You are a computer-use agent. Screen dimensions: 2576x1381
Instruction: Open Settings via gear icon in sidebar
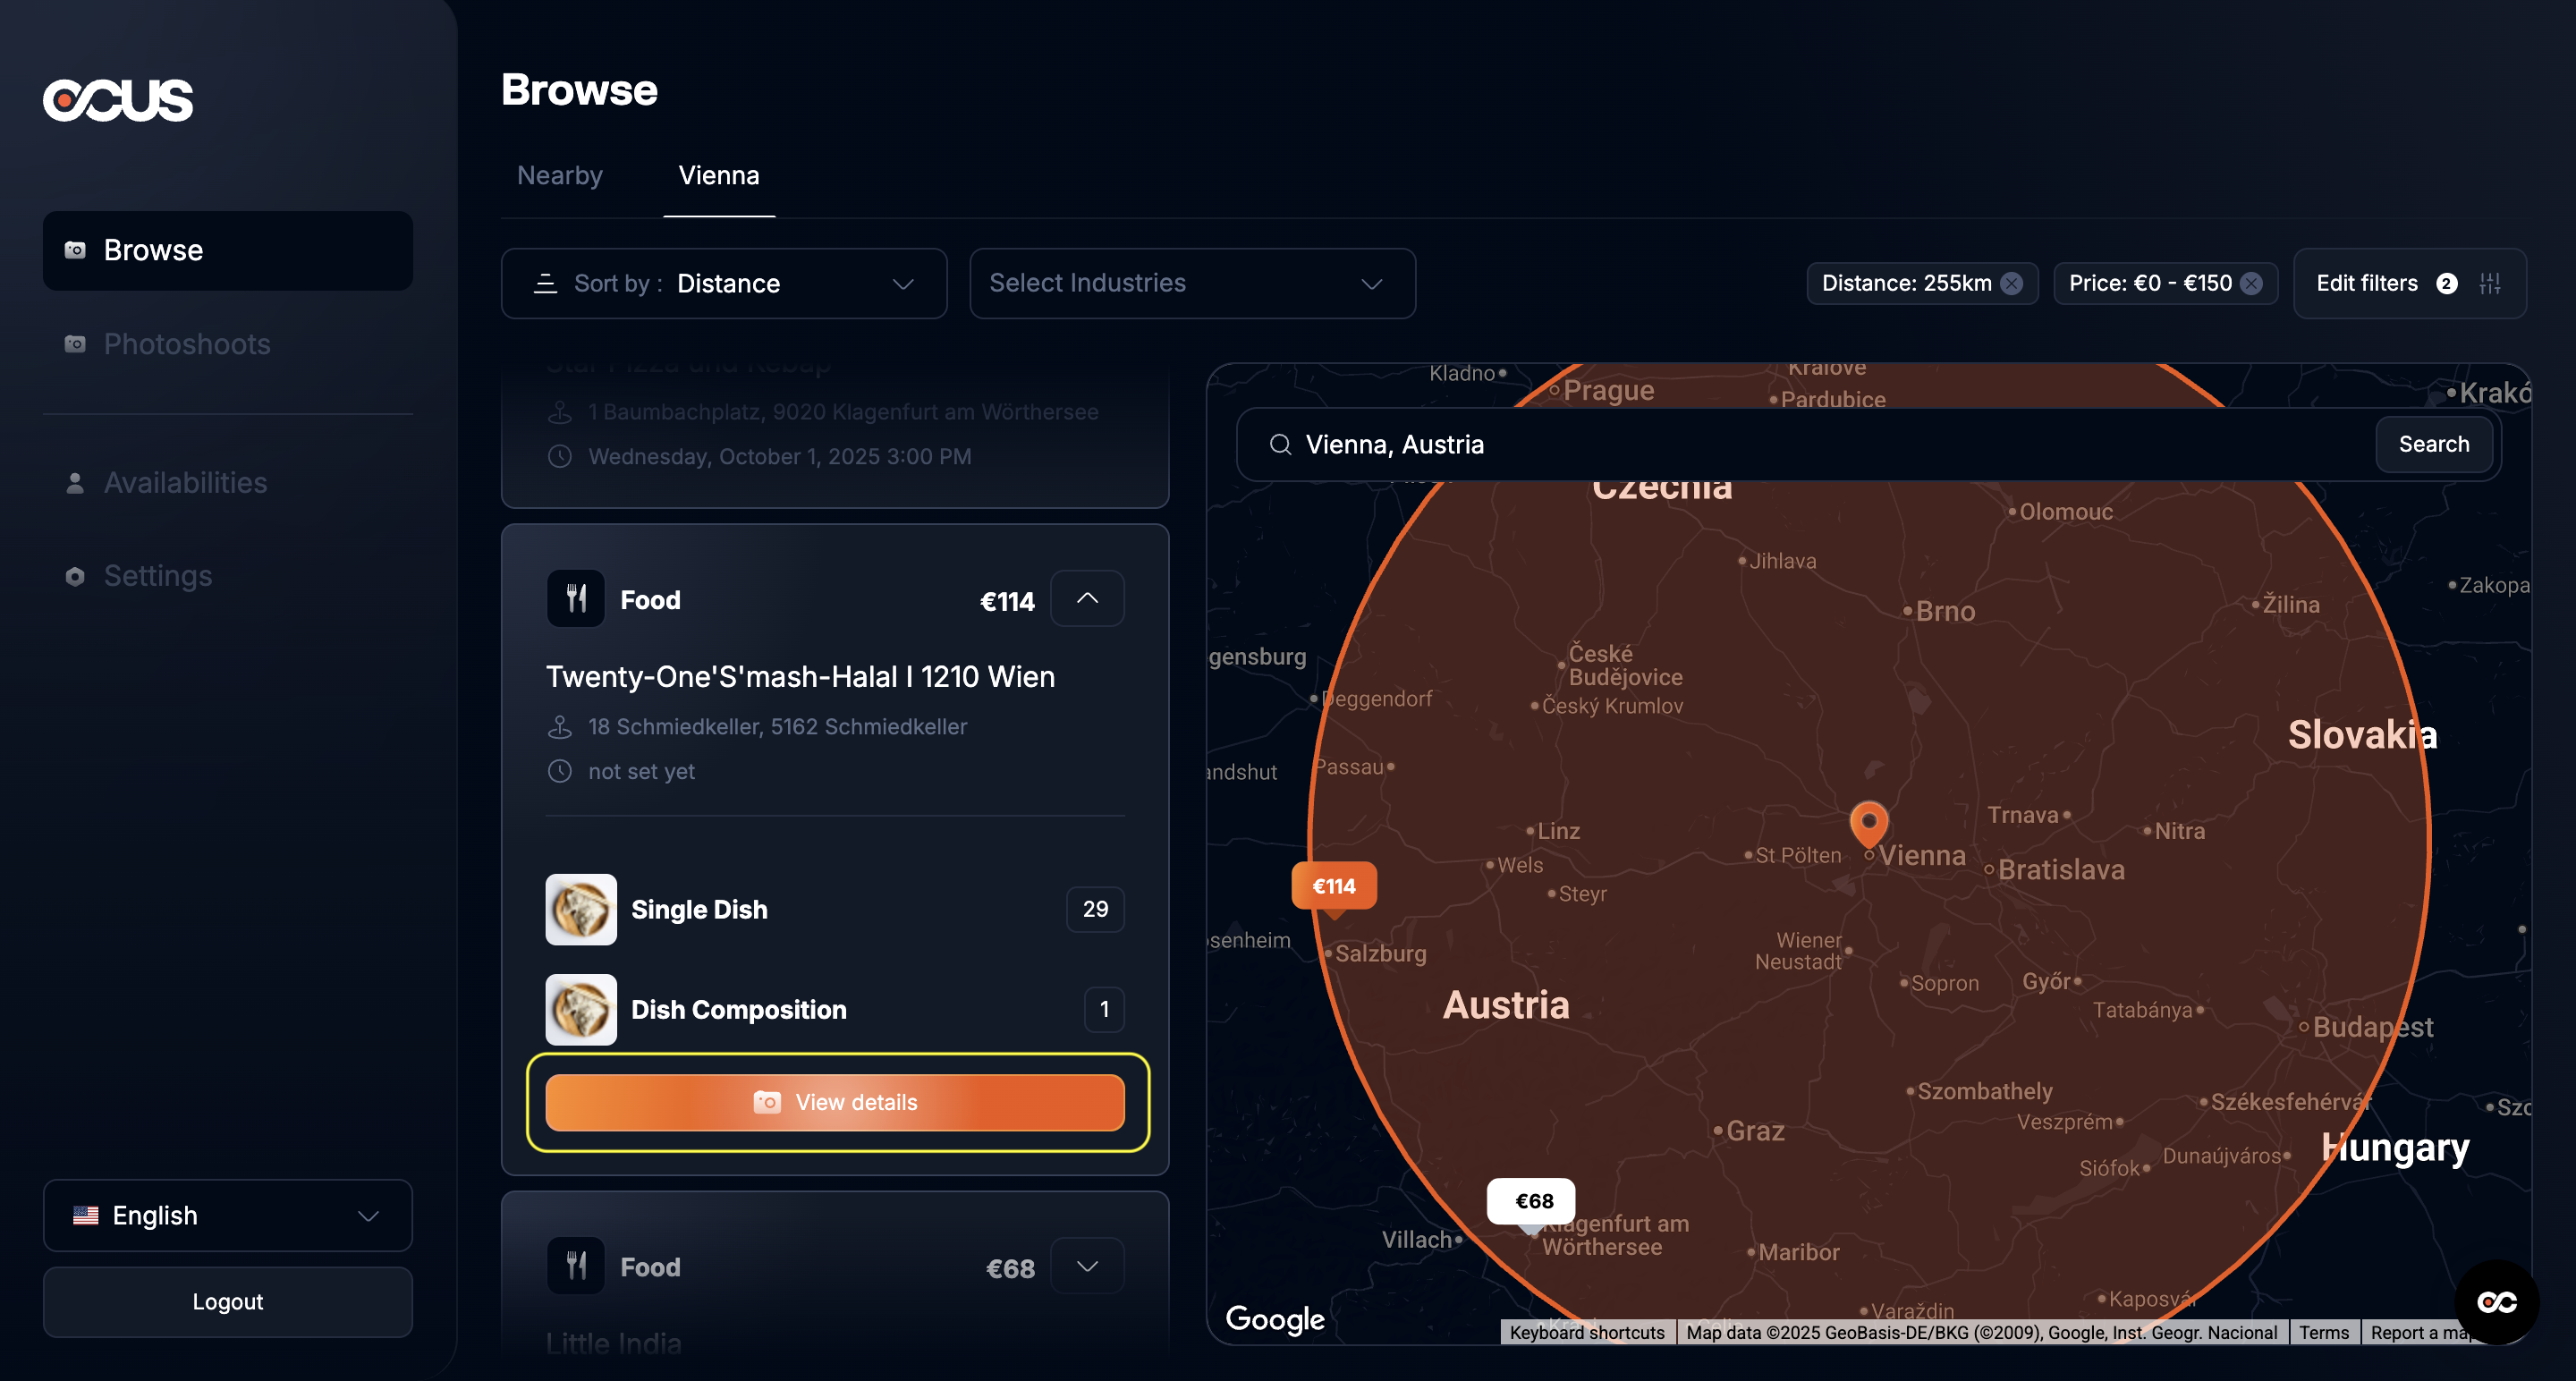point(75,576)
